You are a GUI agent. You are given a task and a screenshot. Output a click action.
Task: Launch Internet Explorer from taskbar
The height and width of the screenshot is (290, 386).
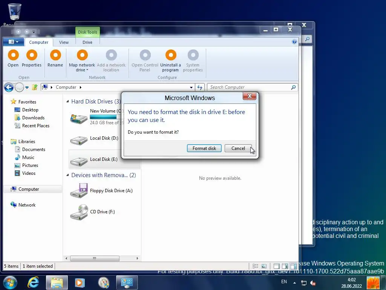pos(33,282)
